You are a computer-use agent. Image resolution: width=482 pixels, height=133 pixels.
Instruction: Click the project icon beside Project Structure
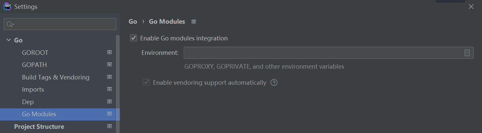coord(110,126)
